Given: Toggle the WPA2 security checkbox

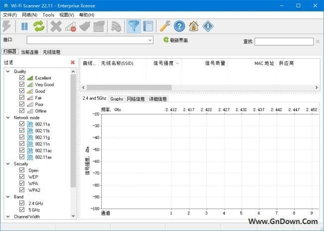Looking at the screenshot, I should (22, 190).
